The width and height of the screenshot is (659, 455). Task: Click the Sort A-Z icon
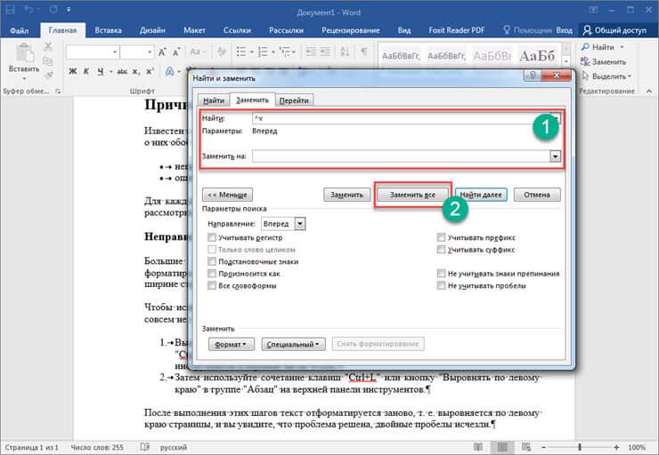pos(345,52)
